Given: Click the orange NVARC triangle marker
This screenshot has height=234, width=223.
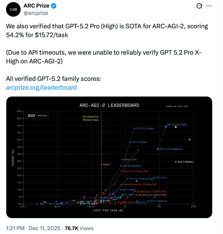Looking at the screenshot, I should [x=101, y=164].
